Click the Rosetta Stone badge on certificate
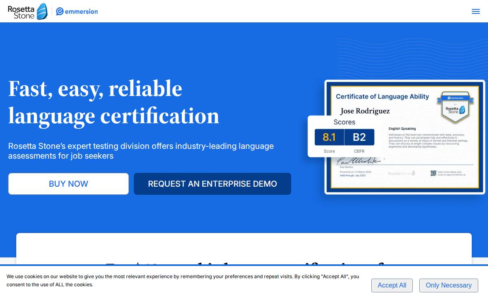 coord(455,107)
